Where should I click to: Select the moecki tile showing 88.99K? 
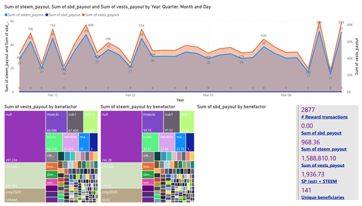click(57, 122)
